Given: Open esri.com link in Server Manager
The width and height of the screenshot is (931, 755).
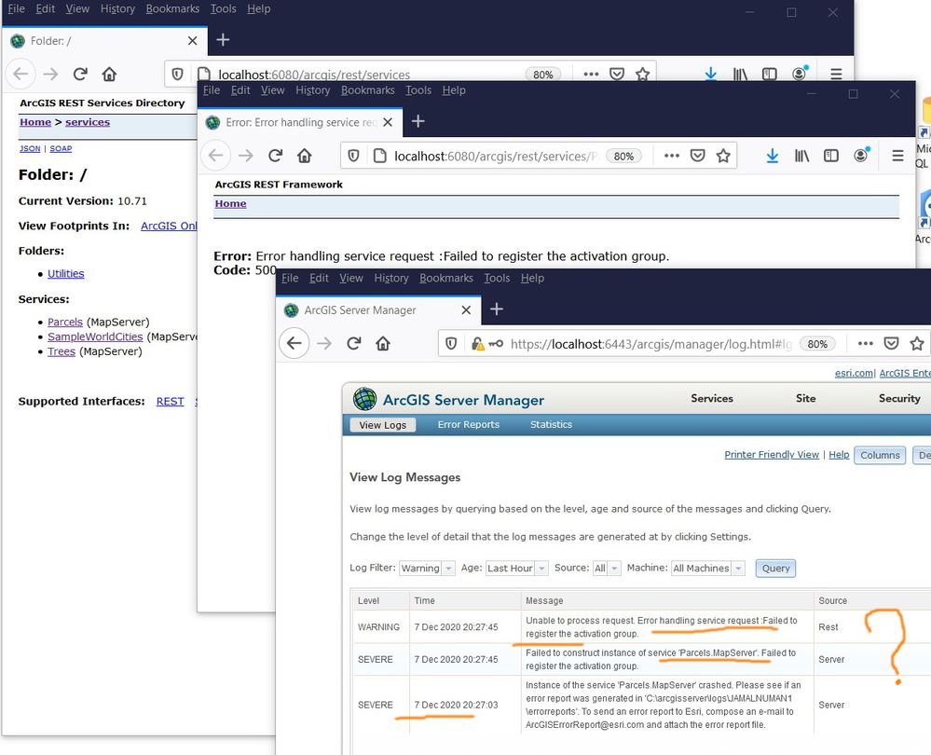Looking at the screenshot, I should coord(854,373).
